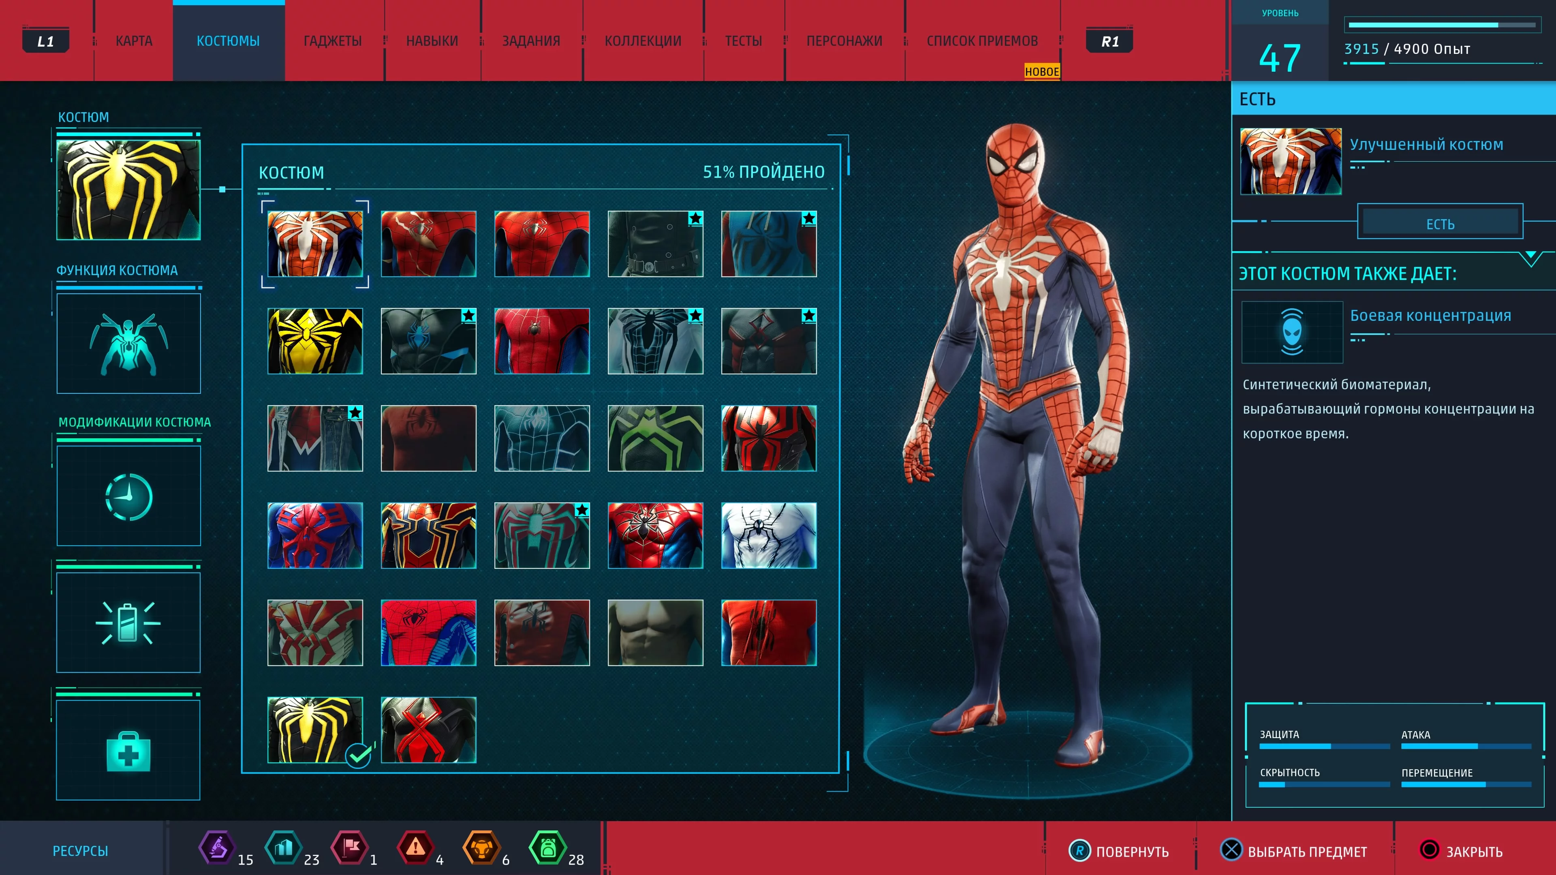
Task: Select the Advanced Suit thumbnail with white spider
Action: pos(315,244)
